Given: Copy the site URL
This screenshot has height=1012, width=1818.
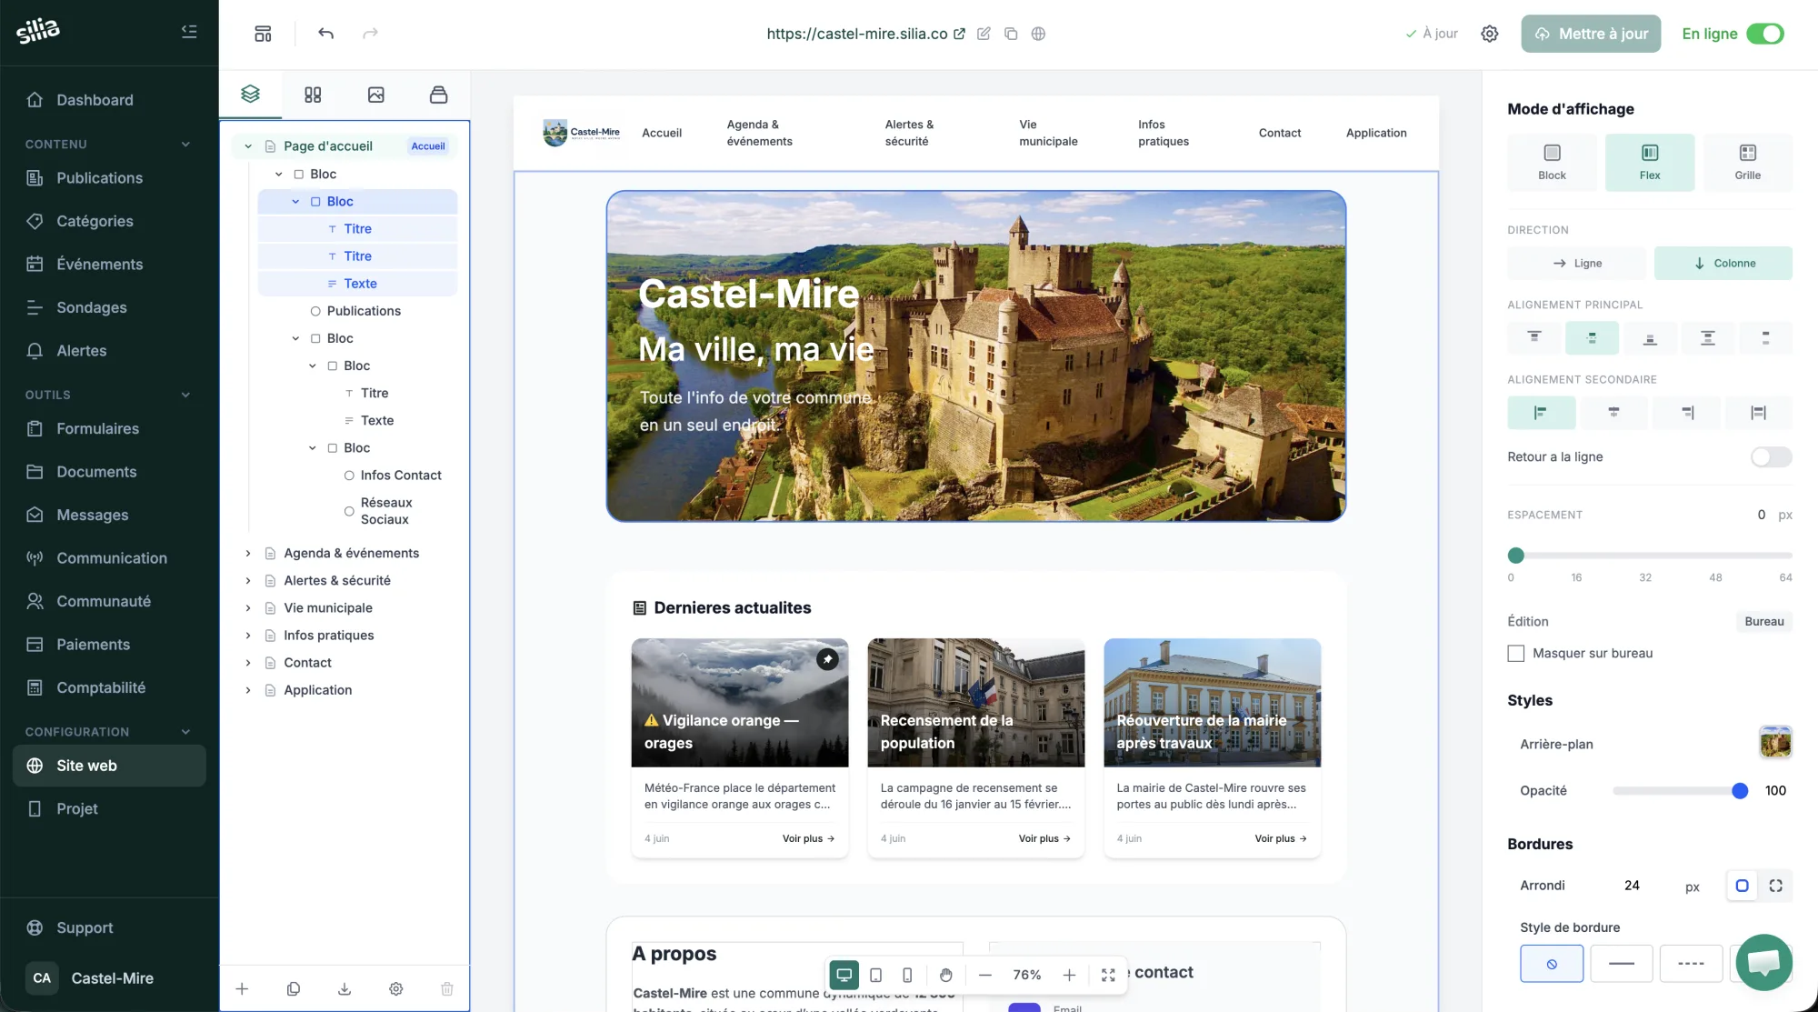Looking at the screenshot, I should point(1011,34).
